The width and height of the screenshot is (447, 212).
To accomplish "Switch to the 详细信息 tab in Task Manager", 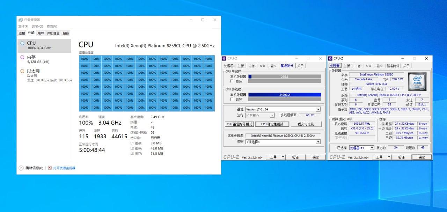I will [x=53, y=33].
